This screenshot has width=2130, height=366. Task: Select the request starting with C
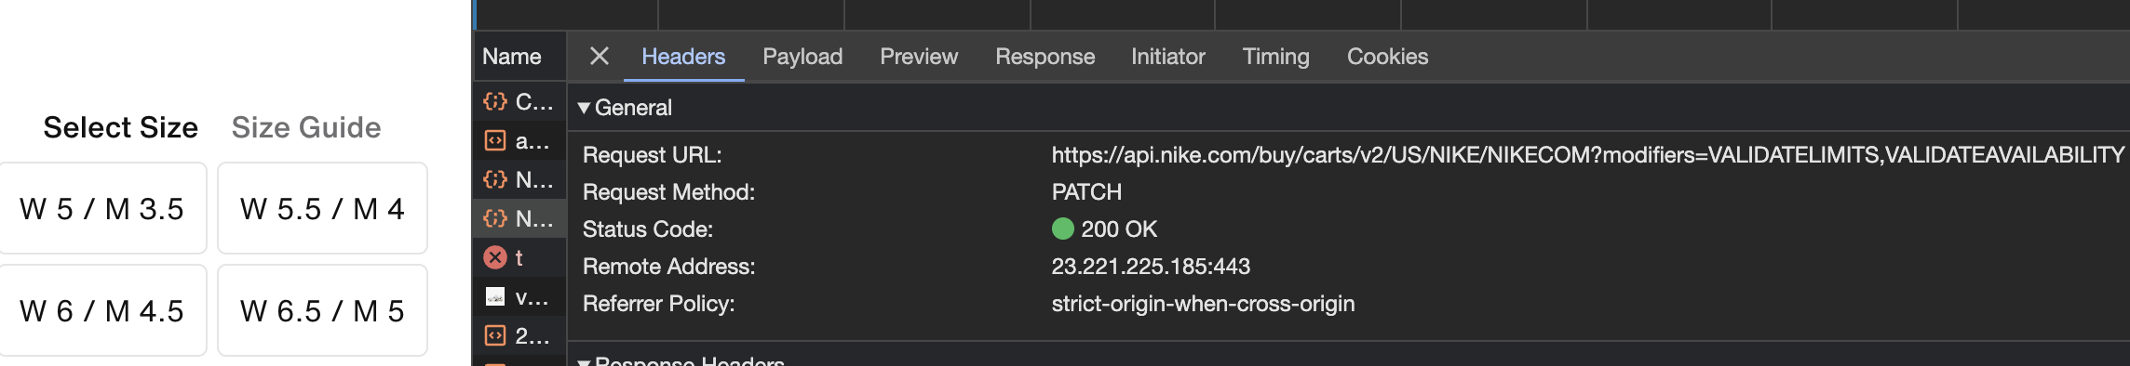[x=519, y=101]
